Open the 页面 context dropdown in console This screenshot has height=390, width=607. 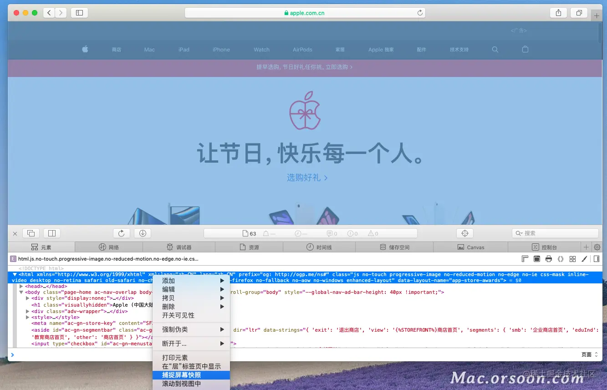pyautogui.click(x=590, y=354)
